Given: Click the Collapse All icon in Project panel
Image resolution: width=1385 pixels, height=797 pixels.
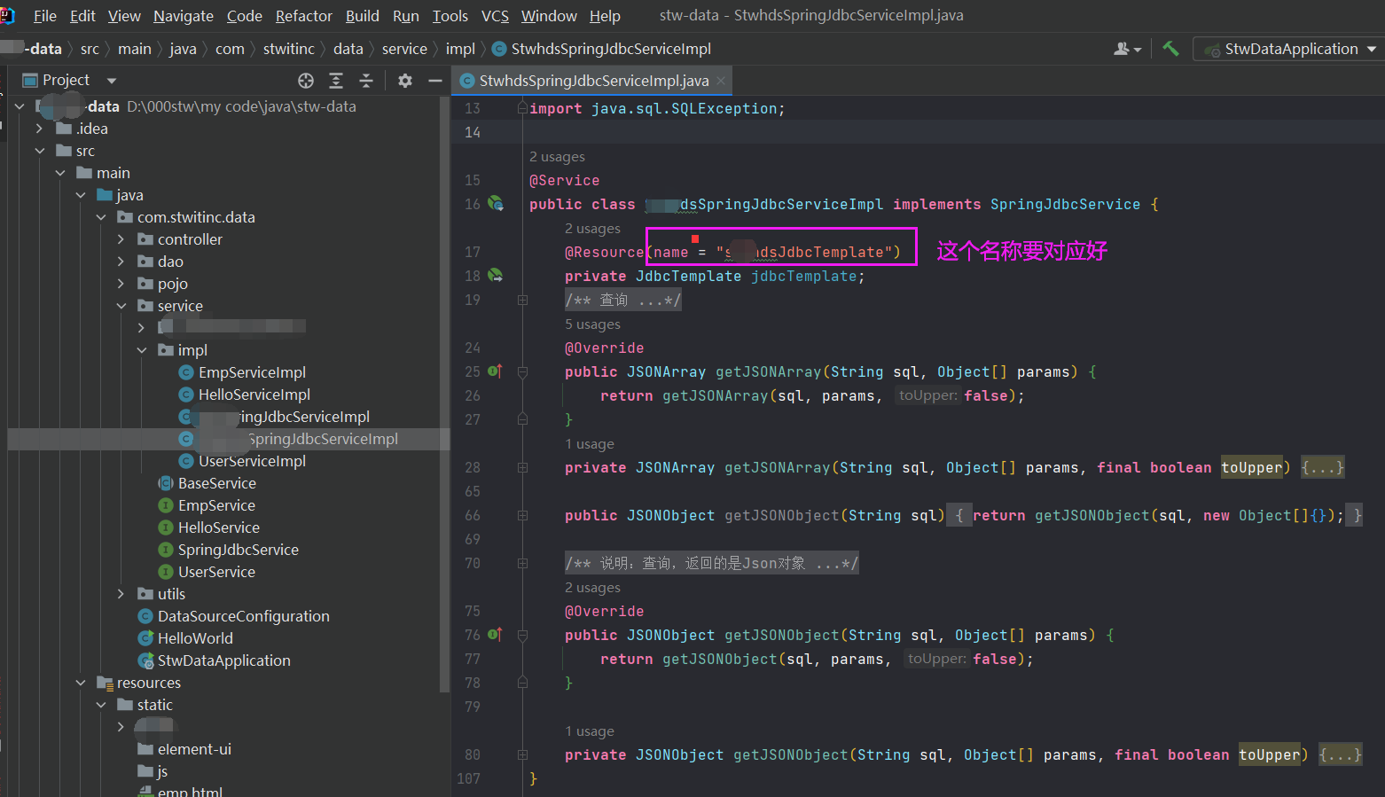Looking at the screenshot, I should (366, 81).
